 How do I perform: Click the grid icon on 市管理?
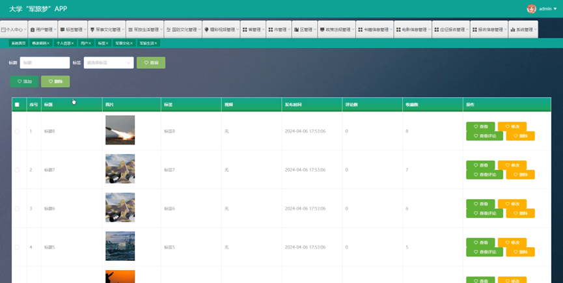point(271,30)
